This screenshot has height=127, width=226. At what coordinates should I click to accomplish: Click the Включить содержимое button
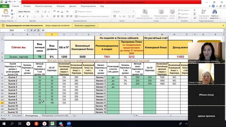(x=85, y=25)
